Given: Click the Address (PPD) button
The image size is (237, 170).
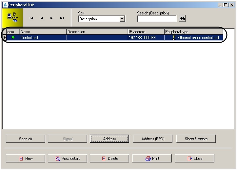Looking at the screenshot, I should [153, 139].
